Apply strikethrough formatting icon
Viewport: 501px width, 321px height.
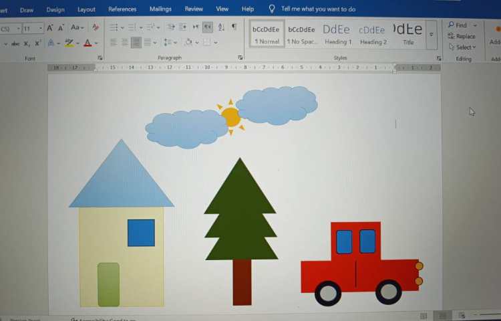click(x=15, y=43)
